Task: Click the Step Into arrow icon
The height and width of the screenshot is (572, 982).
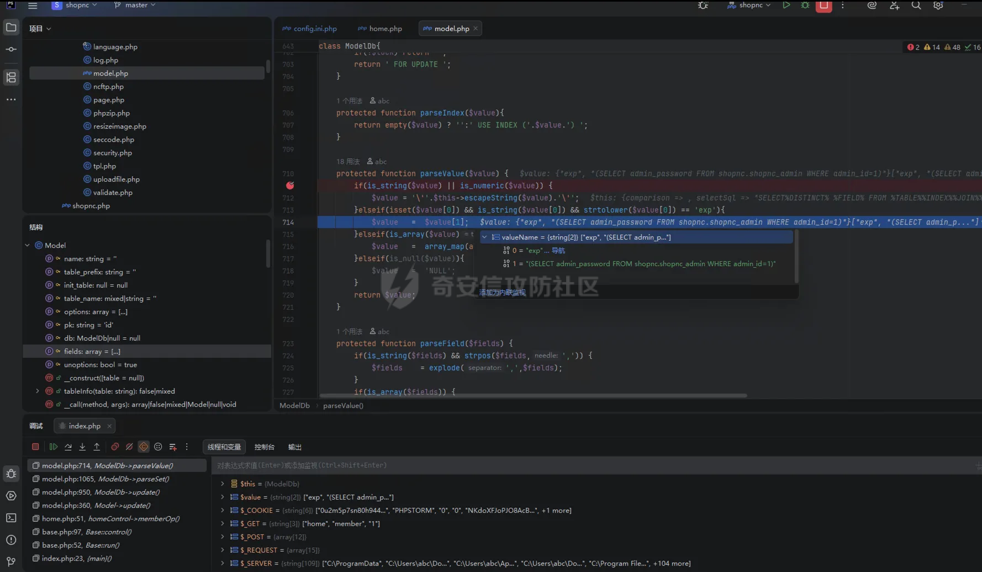Action: pos(82,447)
